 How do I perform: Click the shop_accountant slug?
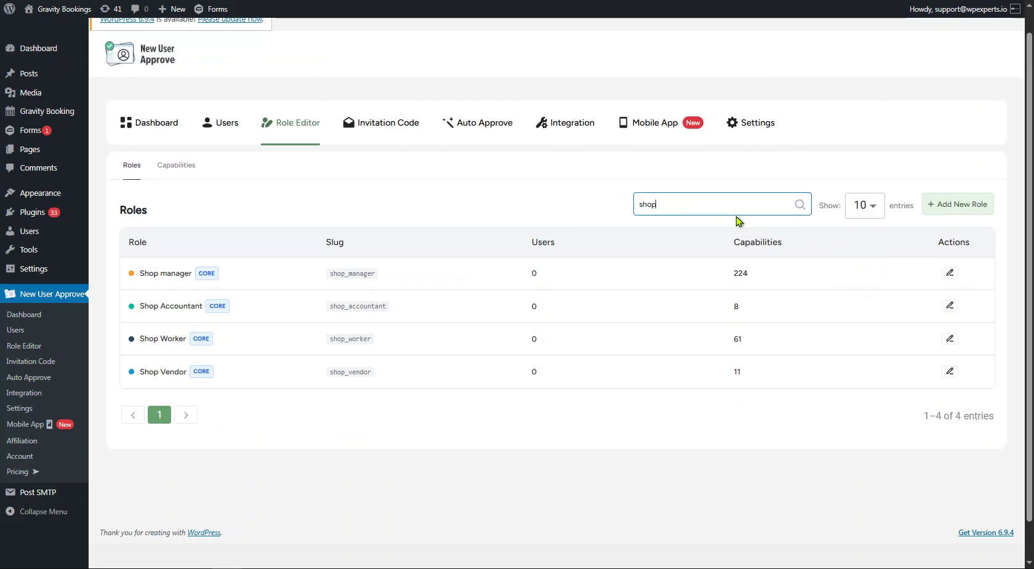point(358,306)
